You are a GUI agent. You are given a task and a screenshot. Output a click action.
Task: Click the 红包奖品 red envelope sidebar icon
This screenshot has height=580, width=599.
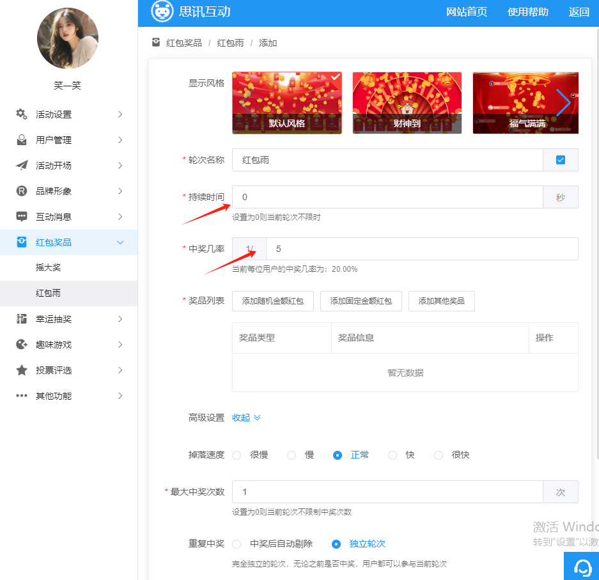tap(21, 242)
